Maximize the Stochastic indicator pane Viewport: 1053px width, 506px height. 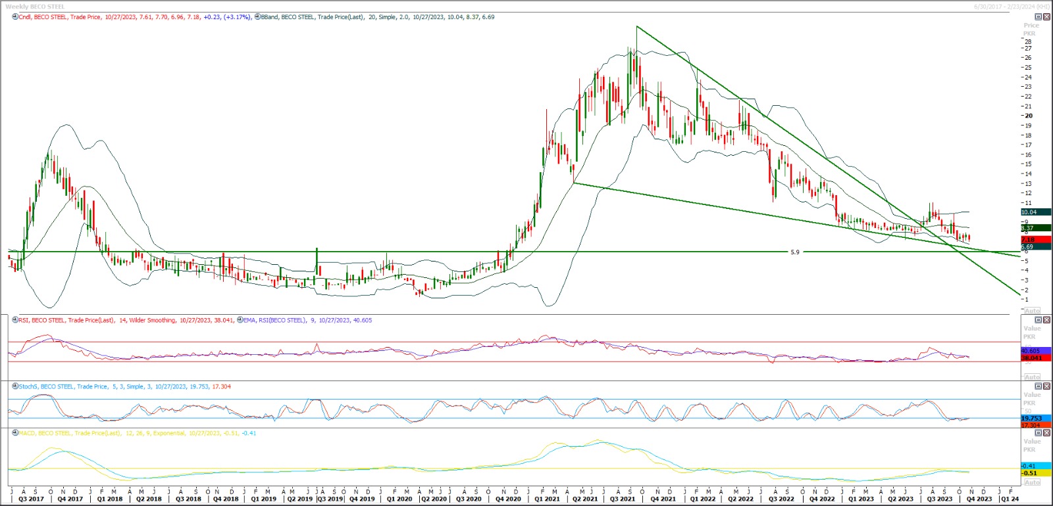[x=1039, y=386]
